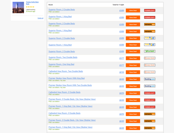The width and height of the screenshot is (174, 133).
Task: Click easytobook logo for Cathedral View Room, Two Double Beds
Action: coord(150,72)
